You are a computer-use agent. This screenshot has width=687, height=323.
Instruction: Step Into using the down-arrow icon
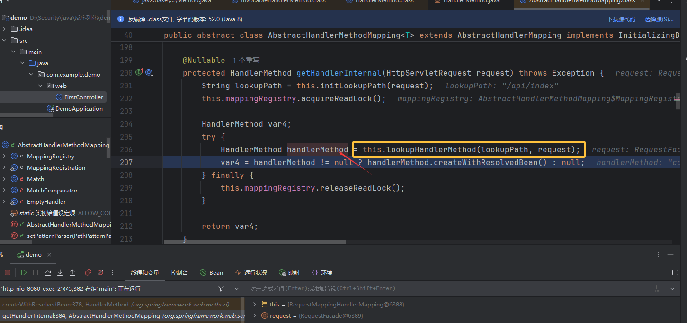click(x=60, y=272)
